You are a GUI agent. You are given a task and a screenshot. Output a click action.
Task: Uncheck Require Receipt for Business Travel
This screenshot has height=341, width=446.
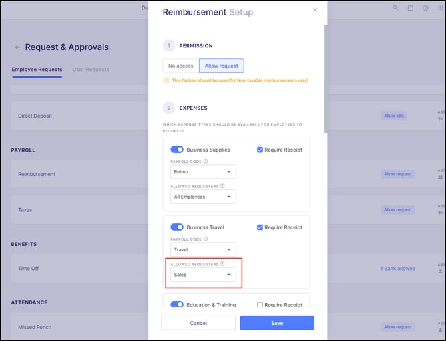(260, 227)
